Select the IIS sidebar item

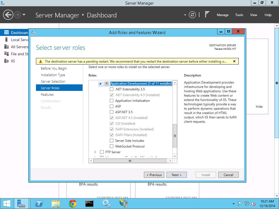pyautogui.click(x=13, y=61)
